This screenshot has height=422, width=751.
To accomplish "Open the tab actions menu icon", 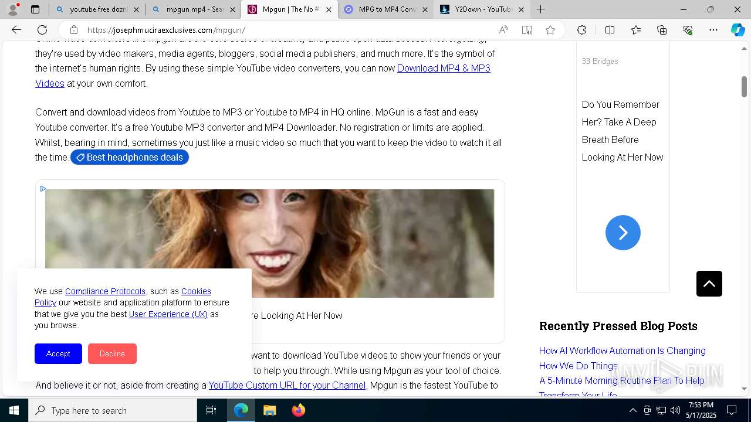I will [35, 9].
